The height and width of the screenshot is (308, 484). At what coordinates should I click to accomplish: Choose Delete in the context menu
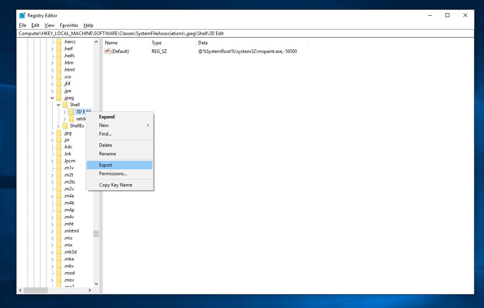point(120,145)
